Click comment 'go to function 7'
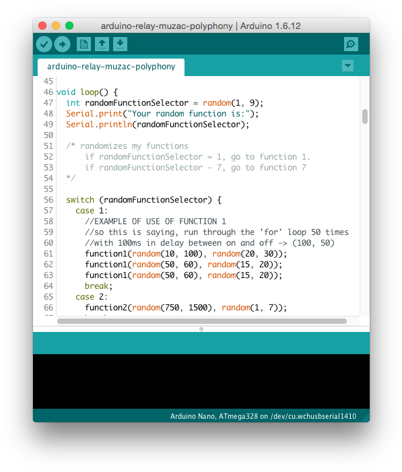Image resolution: width=402 pixels, height=472 pixels. coord(269,168)
